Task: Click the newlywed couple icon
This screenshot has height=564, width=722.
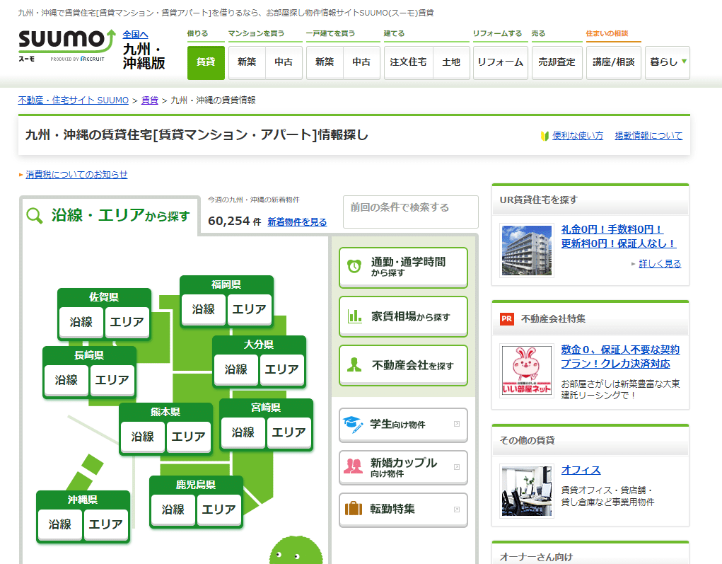Action: 353,467
